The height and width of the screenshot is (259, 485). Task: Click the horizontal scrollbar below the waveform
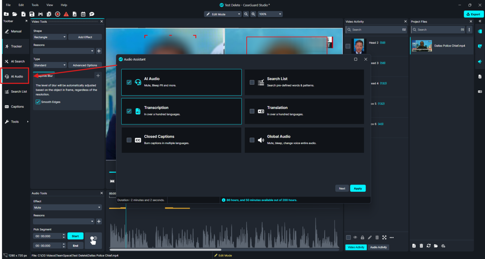(x=165, y=250)
